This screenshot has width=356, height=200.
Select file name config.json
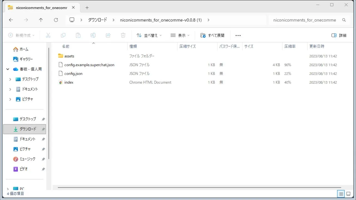(73, 74)
